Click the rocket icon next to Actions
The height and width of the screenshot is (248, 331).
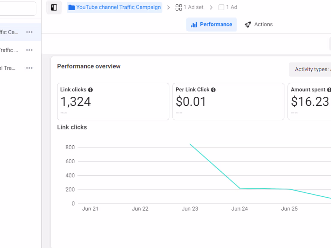point(248,24)
